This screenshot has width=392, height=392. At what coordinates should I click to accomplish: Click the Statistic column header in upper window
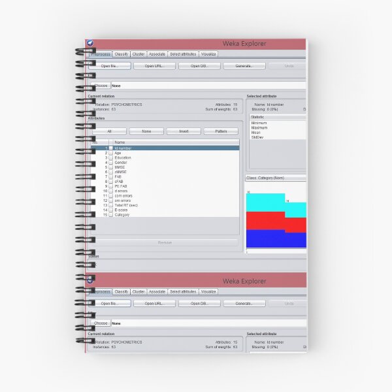coord(278,117)
